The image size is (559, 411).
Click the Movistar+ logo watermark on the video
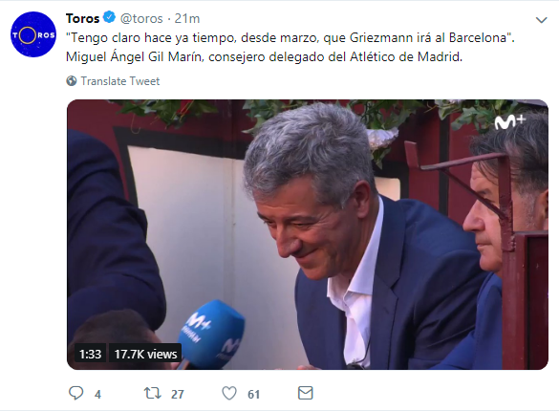[510, 122]
